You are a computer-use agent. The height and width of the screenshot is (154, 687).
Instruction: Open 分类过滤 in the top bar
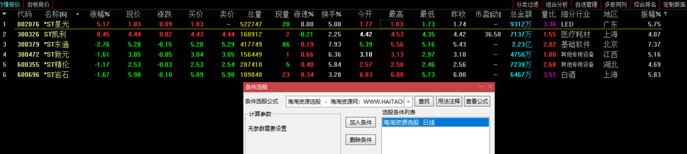(x=527, y=4)
